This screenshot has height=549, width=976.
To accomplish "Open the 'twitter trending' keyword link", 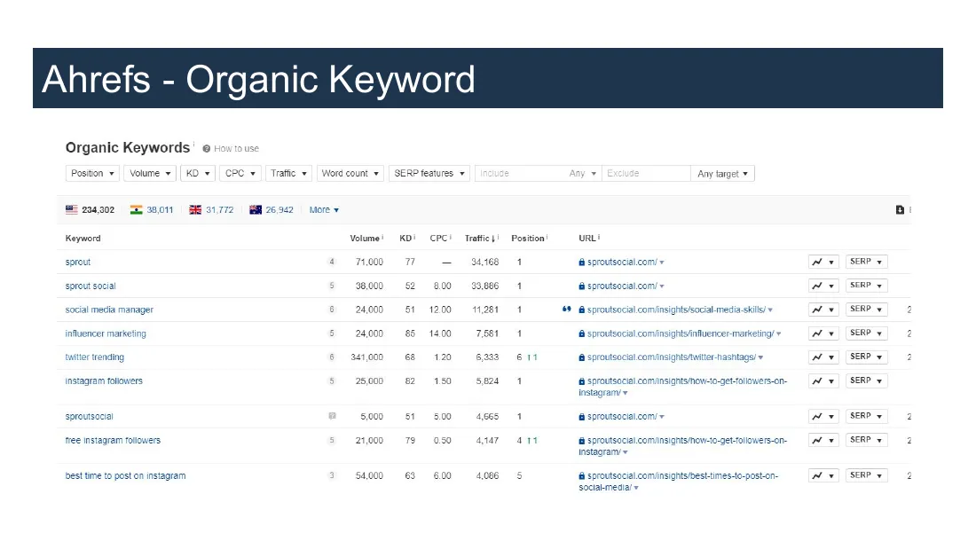I will tap(95, 357).
